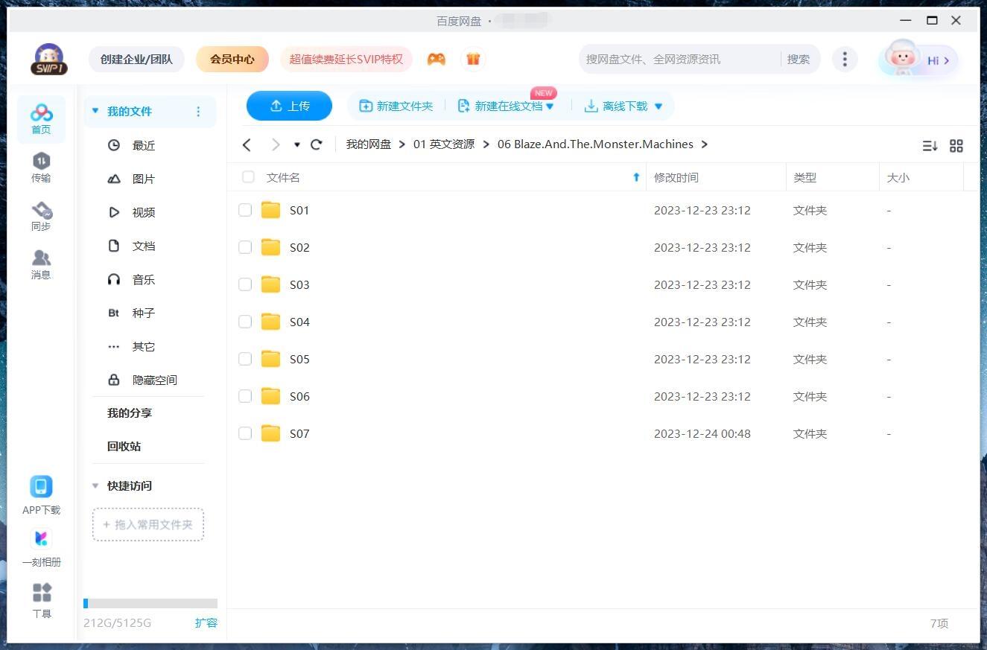Switch to grid view layout
Screen dimensions: 987x650
click(x=956, y=146)
